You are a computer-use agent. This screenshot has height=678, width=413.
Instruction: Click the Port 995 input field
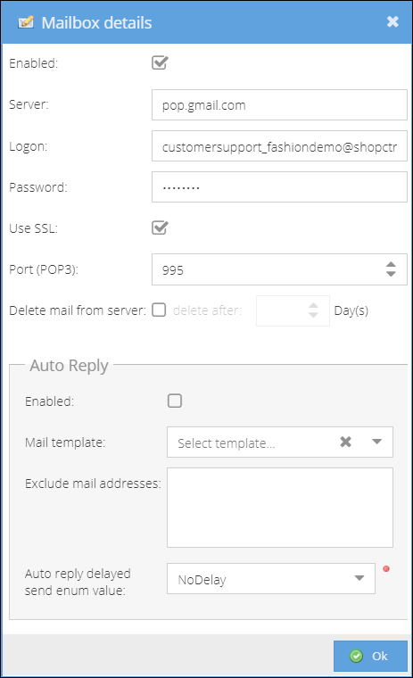click(x=268, y=269)
